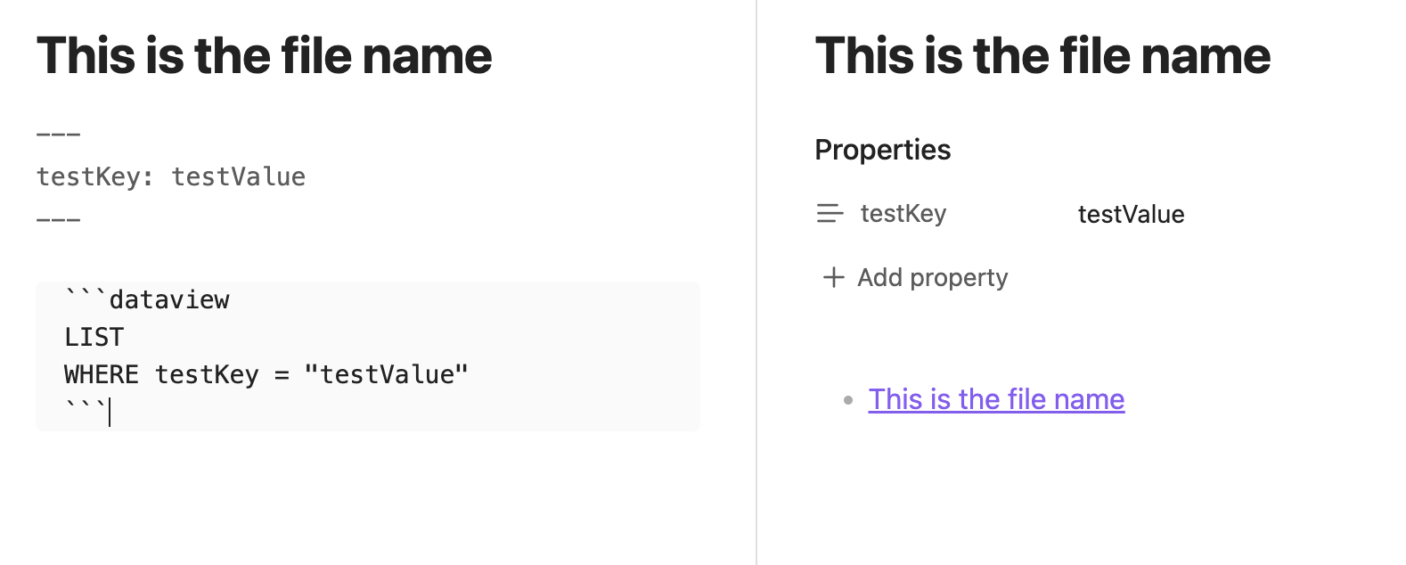Click the LIST line in the code block
Screen dimensions: 1406x565
click(x=94, y=337)
